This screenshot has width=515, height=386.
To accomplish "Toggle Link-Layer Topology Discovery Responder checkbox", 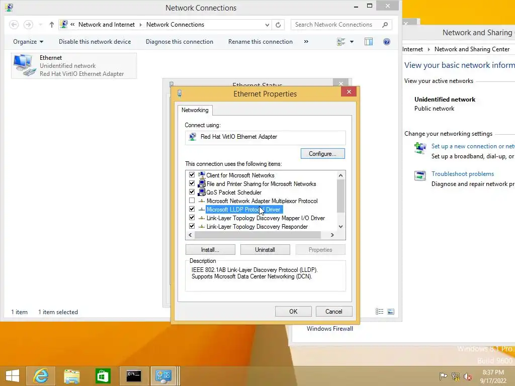I will coord(192,226).
